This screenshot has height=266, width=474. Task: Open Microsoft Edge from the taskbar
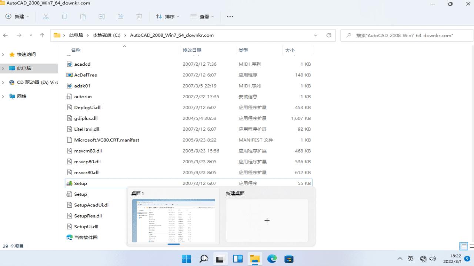(272, 259)
